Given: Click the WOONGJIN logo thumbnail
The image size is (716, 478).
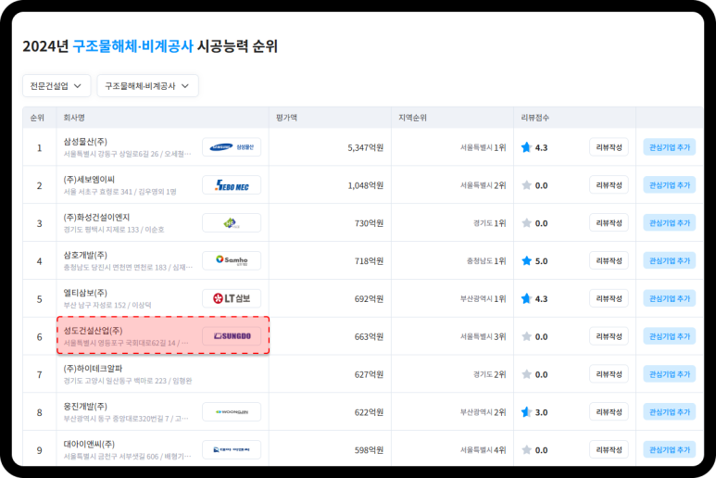Looking at the screenshot, I should [x=232, y=412].
